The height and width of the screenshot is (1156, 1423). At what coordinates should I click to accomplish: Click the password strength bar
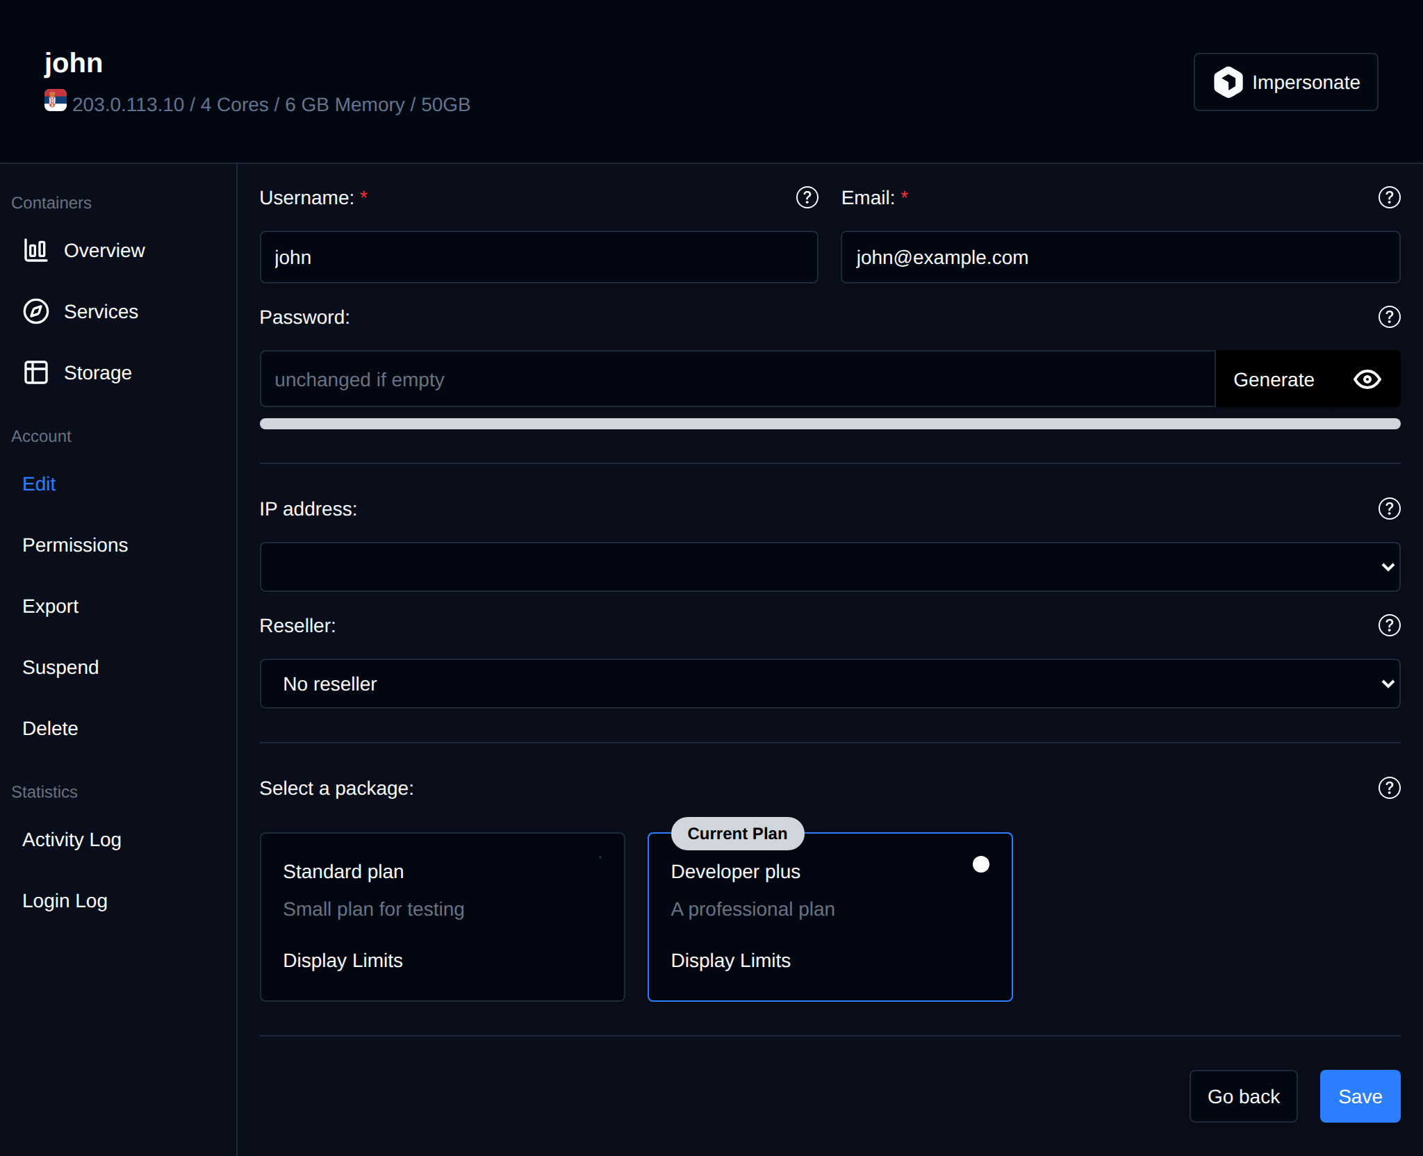[x=830, y=424]
